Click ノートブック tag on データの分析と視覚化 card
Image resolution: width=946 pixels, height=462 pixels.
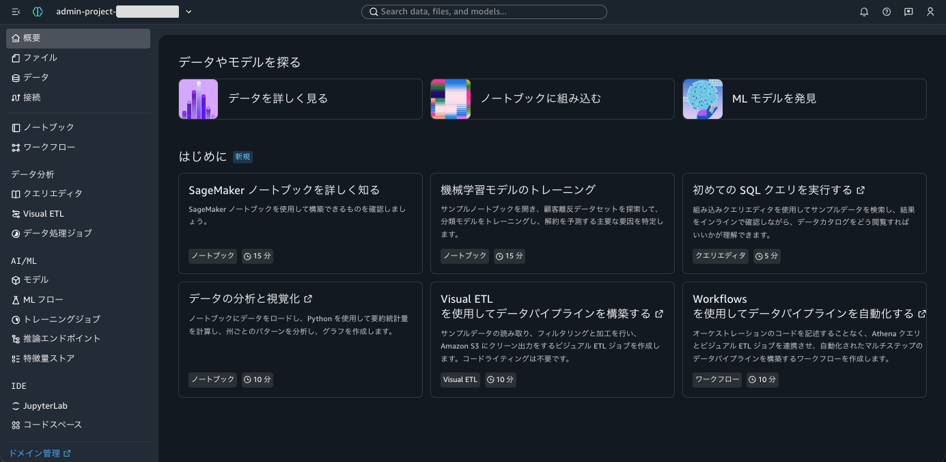[x=213, y=379]
